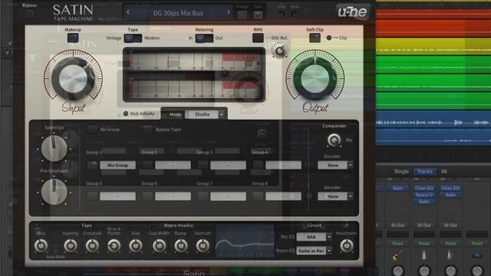The image size is (491, 276).
Task: Open the Decoder dropdown set to None
Action: pyautogui.click(x=335, y=196)
